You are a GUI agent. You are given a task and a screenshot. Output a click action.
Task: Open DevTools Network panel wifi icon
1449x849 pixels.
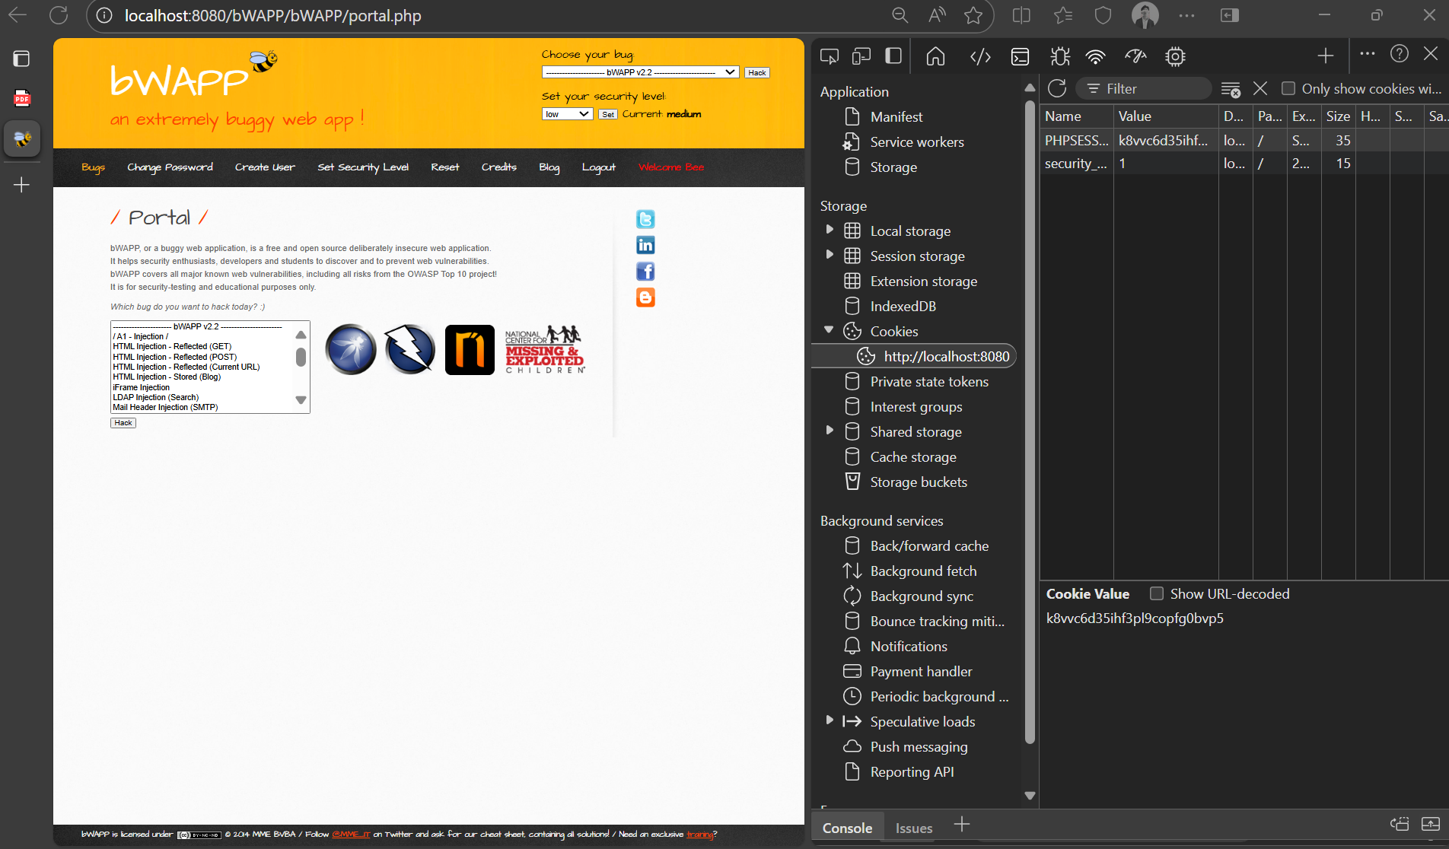pos(1095,56)
